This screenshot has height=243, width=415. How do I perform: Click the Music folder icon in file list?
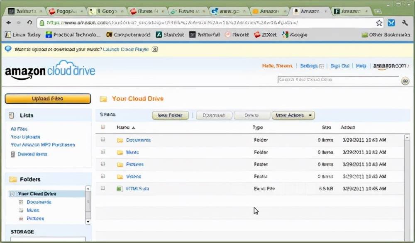pos(120,152)
